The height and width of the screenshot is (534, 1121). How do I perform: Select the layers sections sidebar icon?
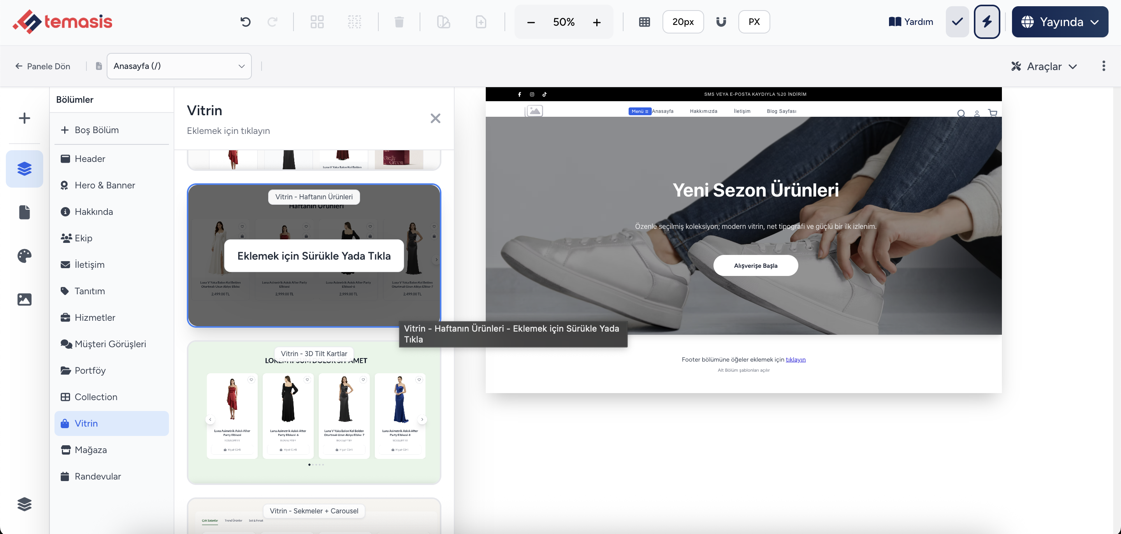(25, 169)
